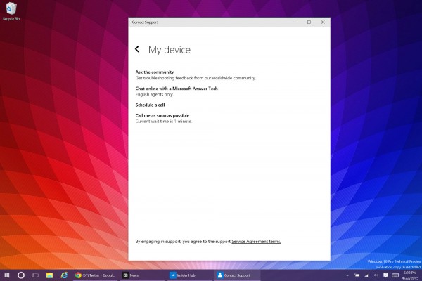Viewport: 422px width, 281px height.
Task: Open the Service Agreement terms link
Action: tap(256, 241)
